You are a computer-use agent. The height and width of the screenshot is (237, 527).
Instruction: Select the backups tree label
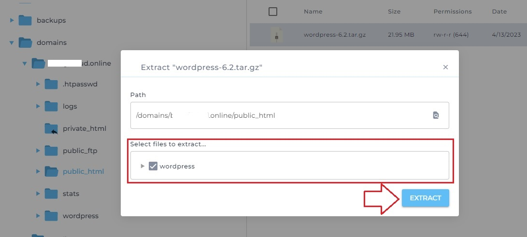(51, 20)
